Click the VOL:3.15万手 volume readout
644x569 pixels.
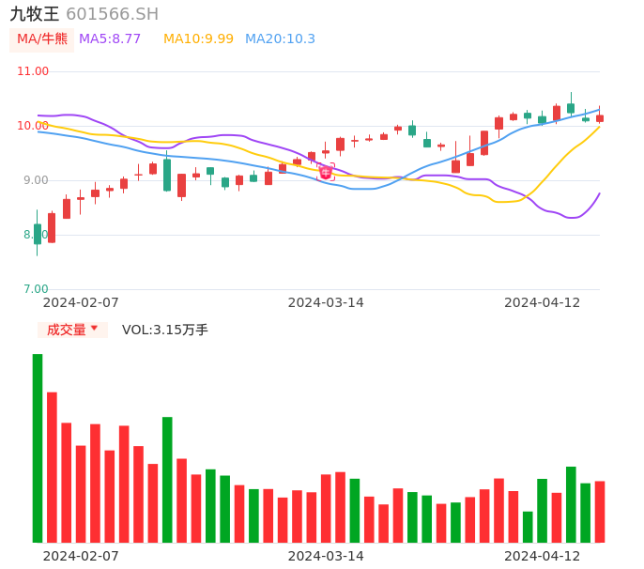tap(165, 330)
